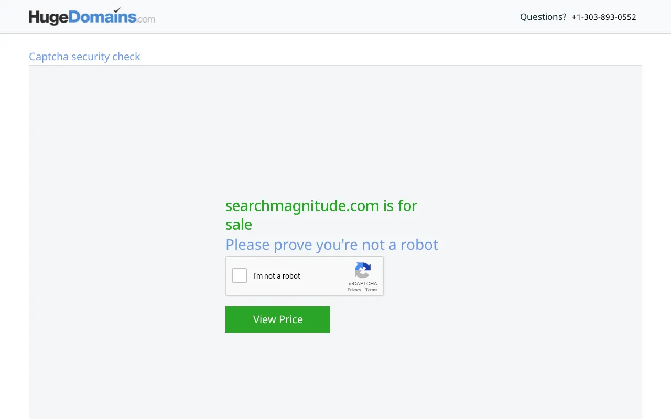Click the "Captcha security check" heading
Screen dimensions: 671x419
(x=84, y=57)
